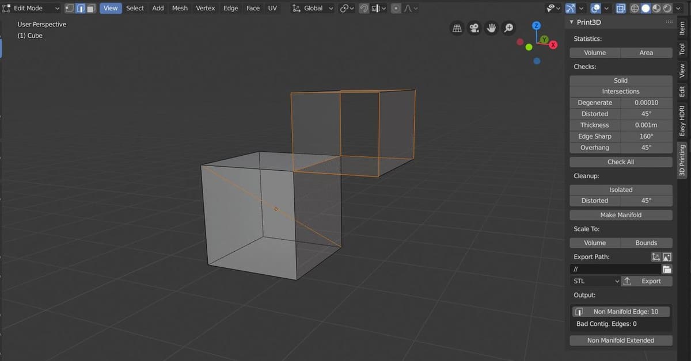This screenshot has width=691, height=361.
Task: Open gizmo options dropdown arrow
Action: (x=582, y=8)
